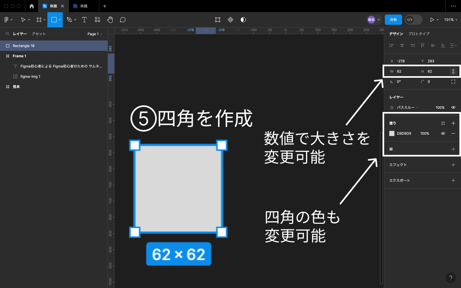Hide the D9D9D9 fill visibility
The height and width of the screenshot is (288, 461).
(443, 133)
